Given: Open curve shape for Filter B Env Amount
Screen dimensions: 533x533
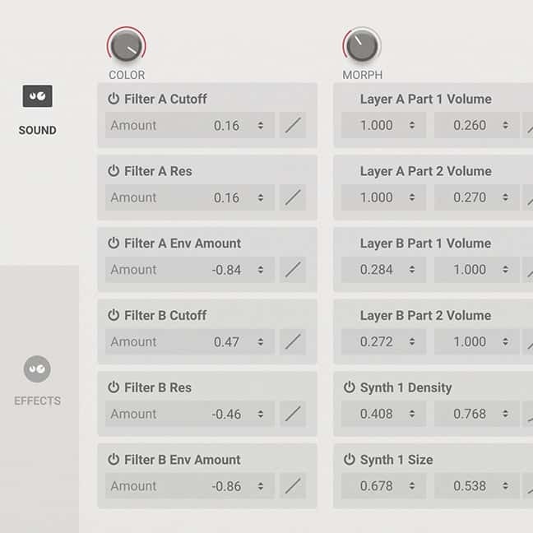Looking at the screenshot, I should [293, 486].
